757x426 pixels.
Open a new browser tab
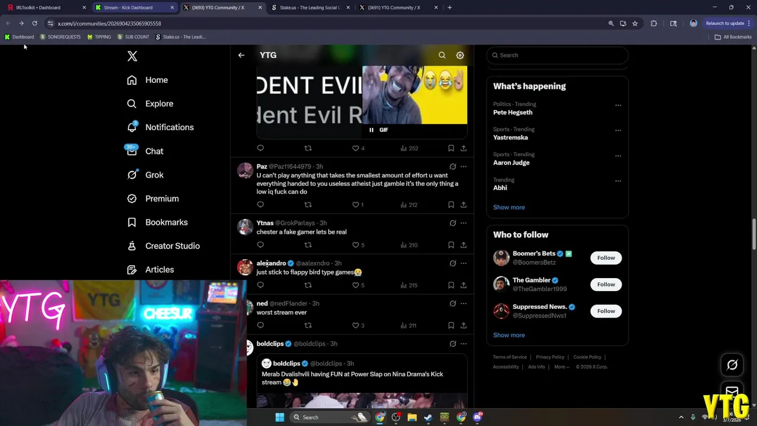point(449,8)
